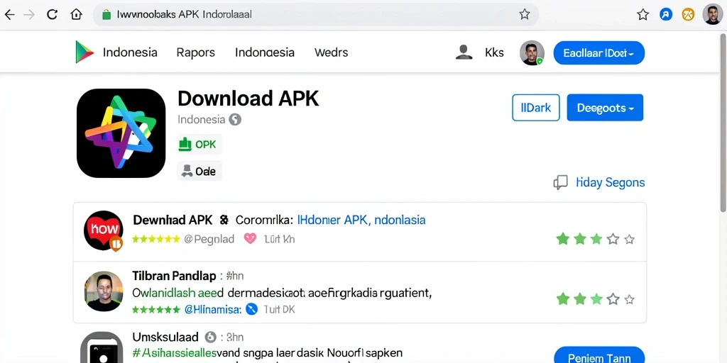Click the IIDark outlined button
The height and width of the screenshot is (363, 727).
[536, 108]
